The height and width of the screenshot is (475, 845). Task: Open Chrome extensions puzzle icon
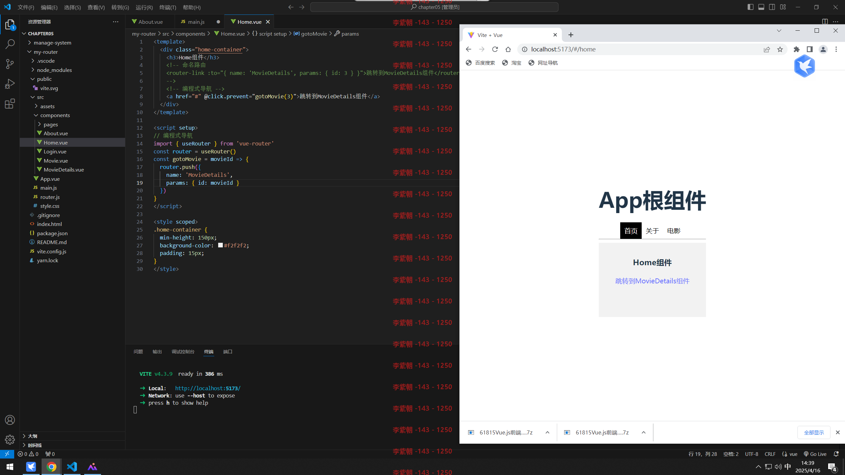[x=797, y=49]
